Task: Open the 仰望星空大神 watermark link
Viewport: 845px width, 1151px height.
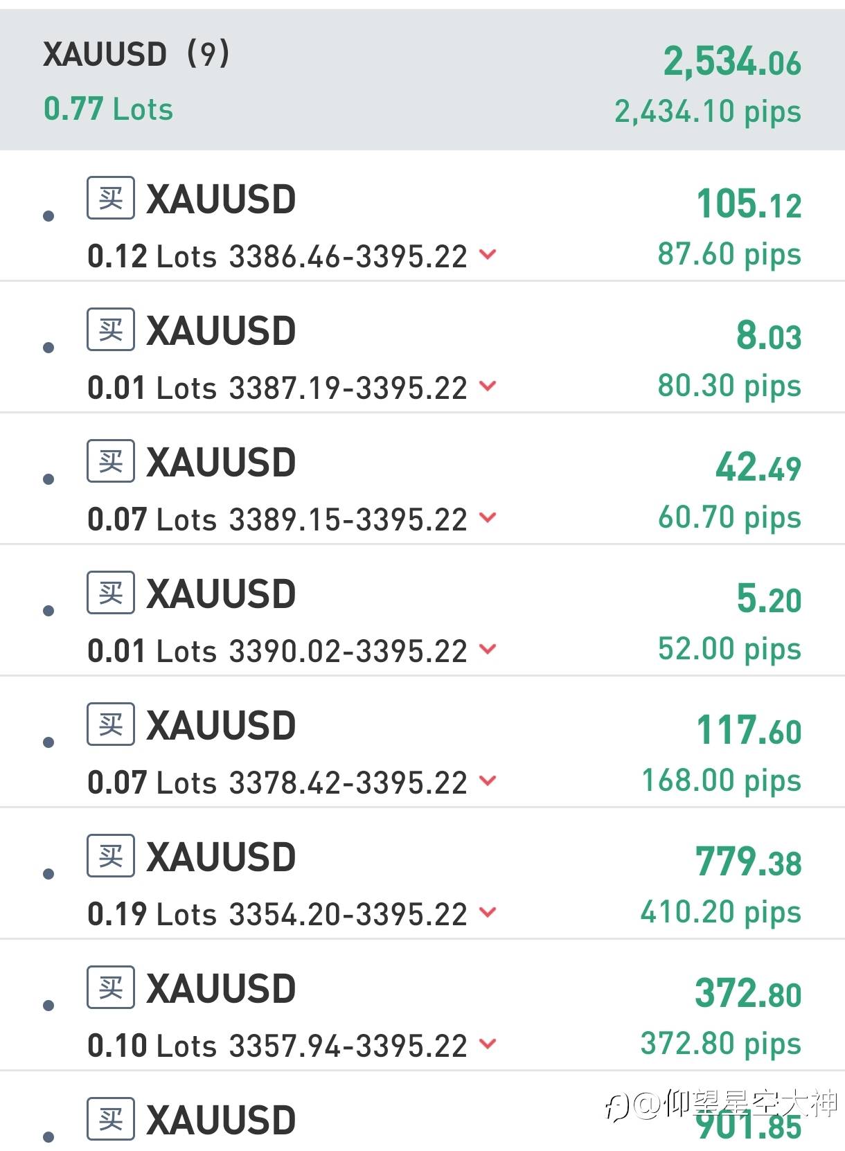Action: coord(722,1104)
